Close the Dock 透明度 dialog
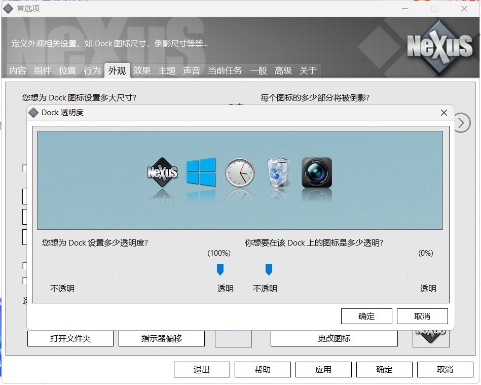Viewport: 481px width, 385px height. (x=444, y=113)
